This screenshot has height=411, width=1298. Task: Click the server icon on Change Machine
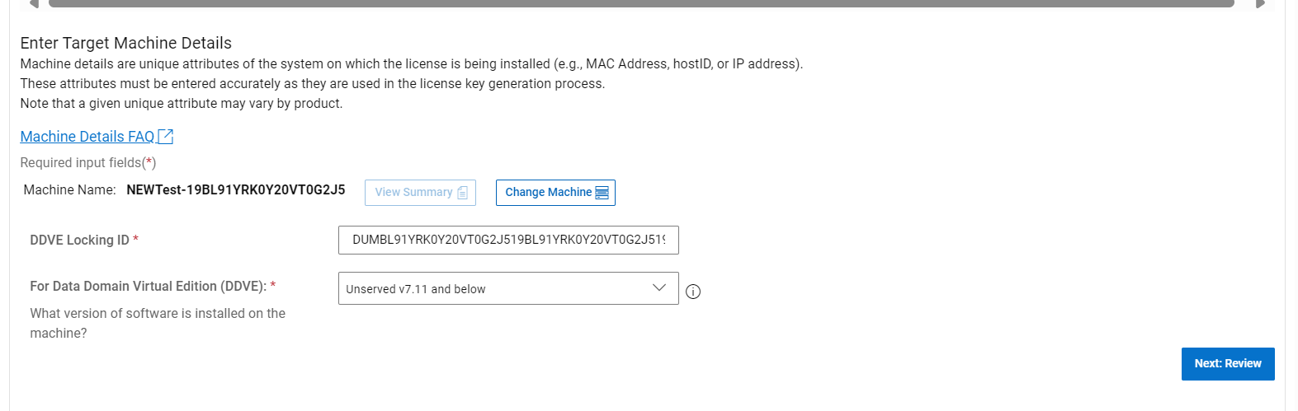pos(602,193)
